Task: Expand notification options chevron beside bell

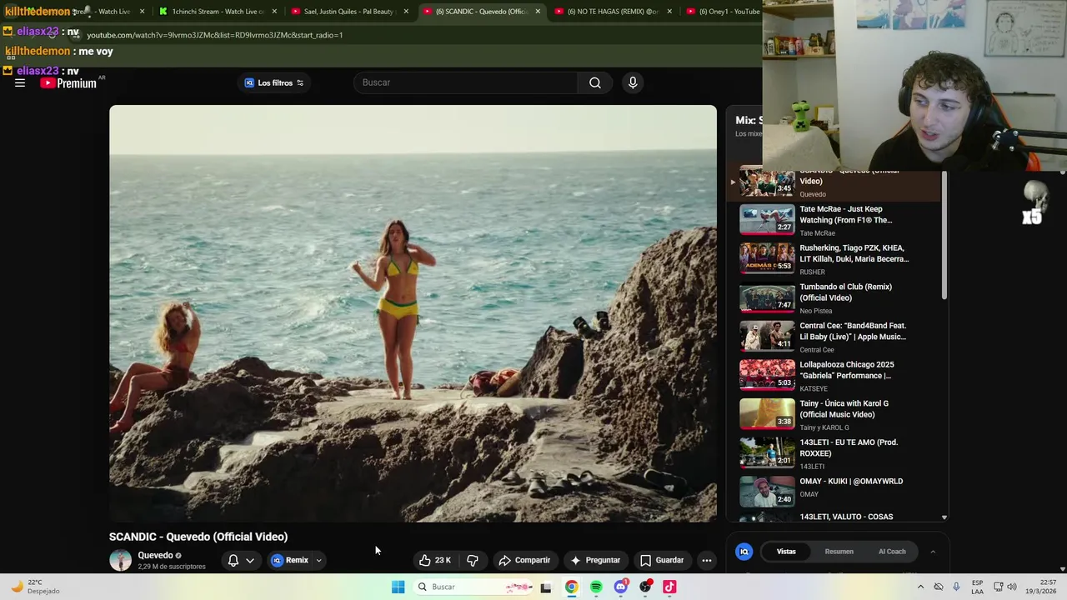Action: (x=250, y=560)
